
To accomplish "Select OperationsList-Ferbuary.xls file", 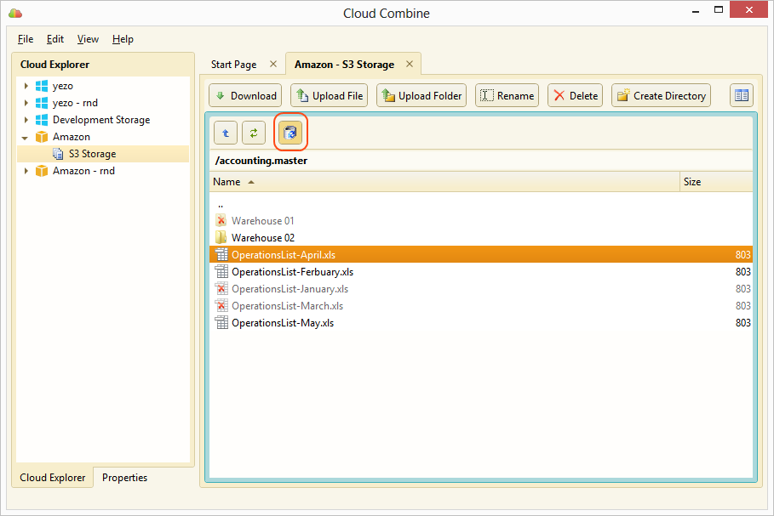I will (x=481, y=272).
